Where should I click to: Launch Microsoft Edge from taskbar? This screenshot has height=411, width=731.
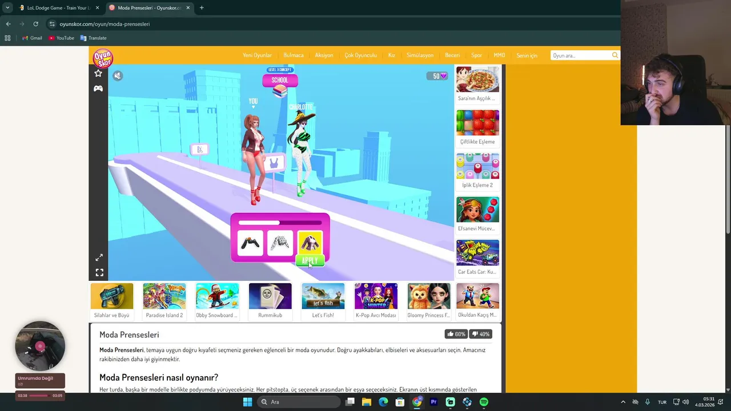[x=383, y=402]
